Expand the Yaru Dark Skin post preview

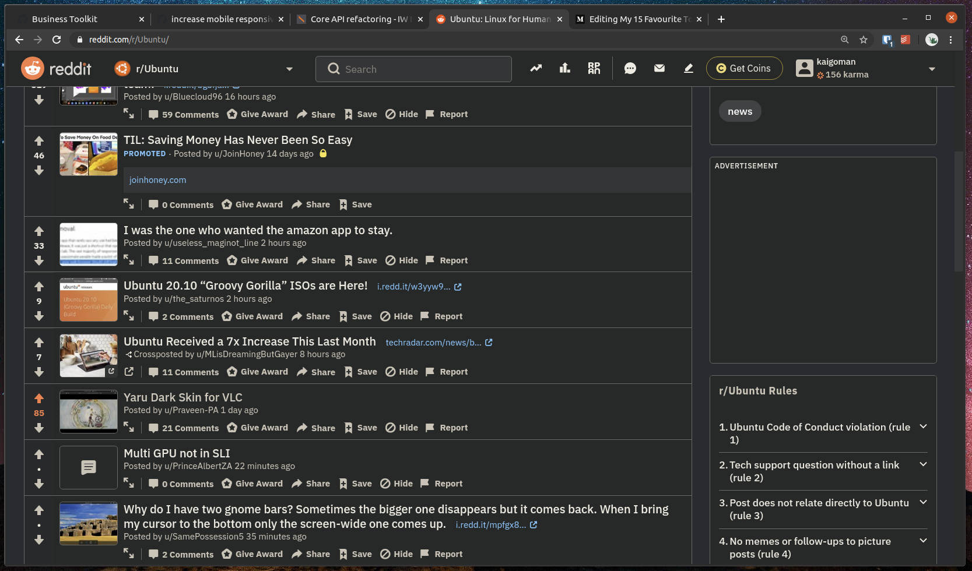pos(129,427)
